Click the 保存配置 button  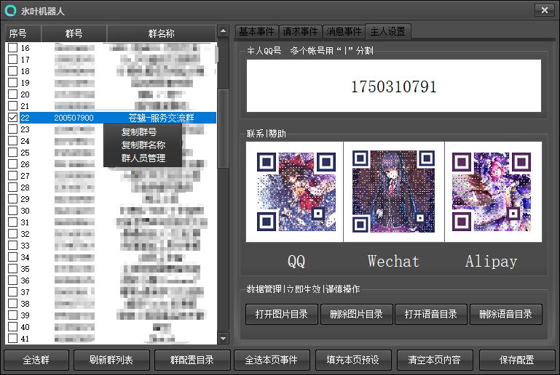517,360
